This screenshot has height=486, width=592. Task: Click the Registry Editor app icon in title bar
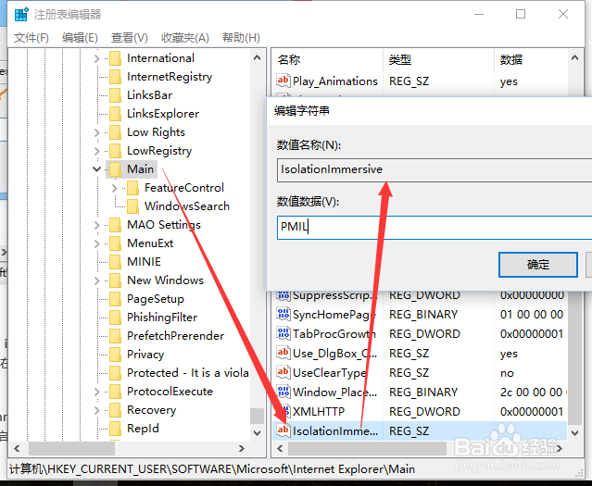click(21, 15)
